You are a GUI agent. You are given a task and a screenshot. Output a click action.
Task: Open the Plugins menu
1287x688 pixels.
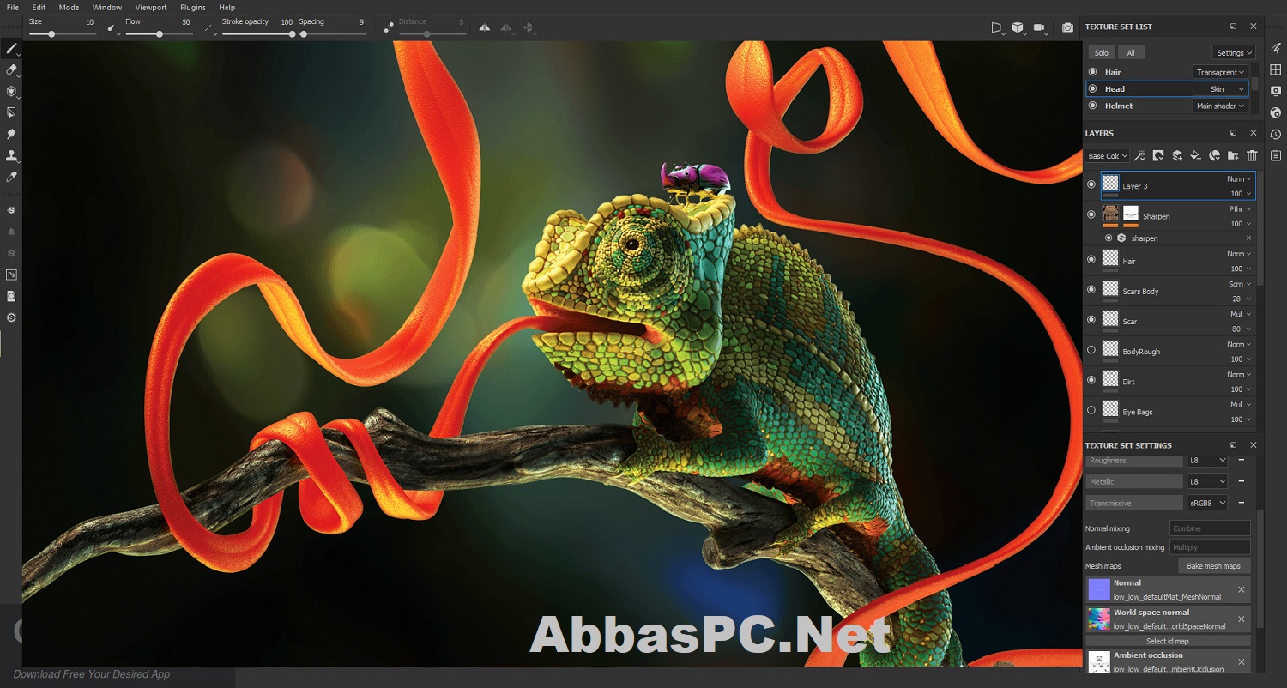coord(193,7)
